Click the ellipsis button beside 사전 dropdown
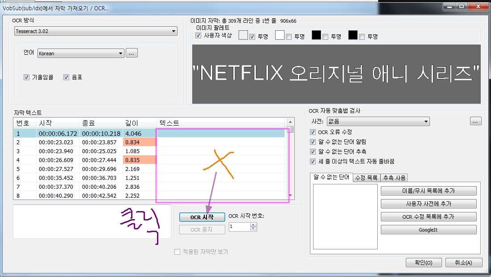 pyautogui.click(x=476, y=121)
